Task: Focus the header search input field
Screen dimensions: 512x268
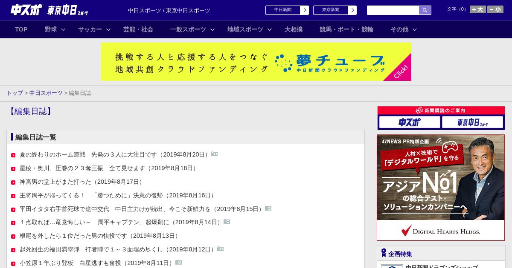Action: (393, 10)
